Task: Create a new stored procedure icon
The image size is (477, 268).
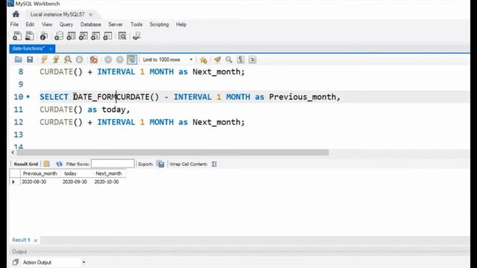Action: click(95, 36)
